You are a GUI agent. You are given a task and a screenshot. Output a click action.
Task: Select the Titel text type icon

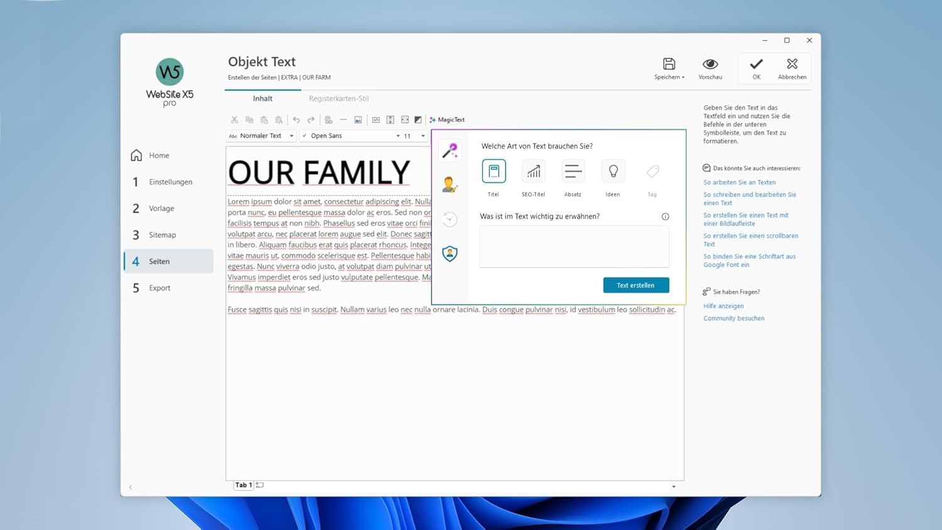pos(494,171)
